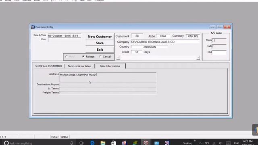Click the Currency field PAK RS
The image size is (258, 145).
193,36
